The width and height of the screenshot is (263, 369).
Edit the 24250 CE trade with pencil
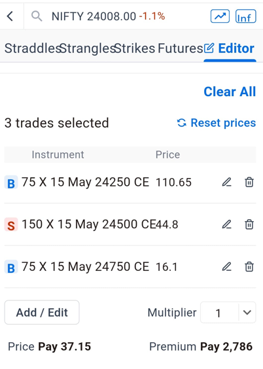click(227, 182)
